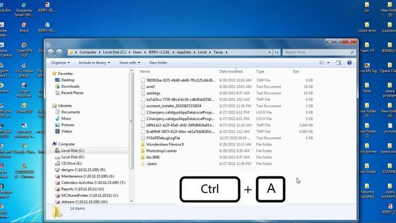Click the refresh button beside address bar
396x223 pixels.
pos(277,52)
